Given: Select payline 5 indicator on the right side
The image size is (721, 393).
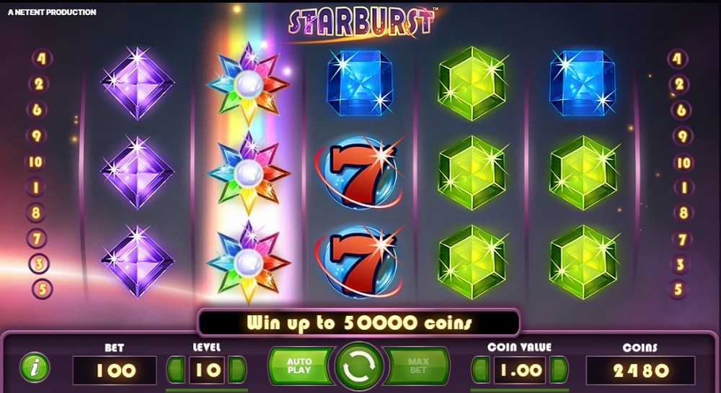Looking at the screenshot, I should (x=678, y=289).
